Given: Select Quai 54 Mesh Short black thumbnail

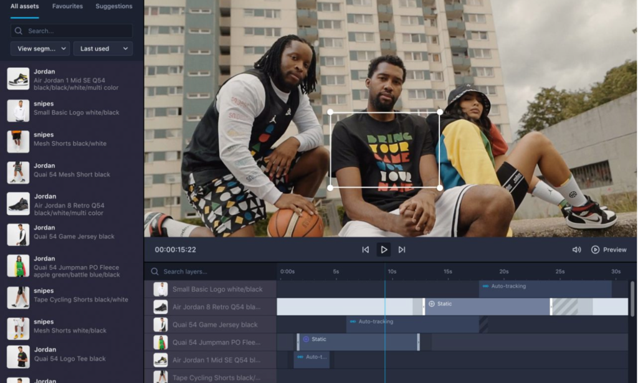Looking at the screenshot, I should click(x=18, y=173).
